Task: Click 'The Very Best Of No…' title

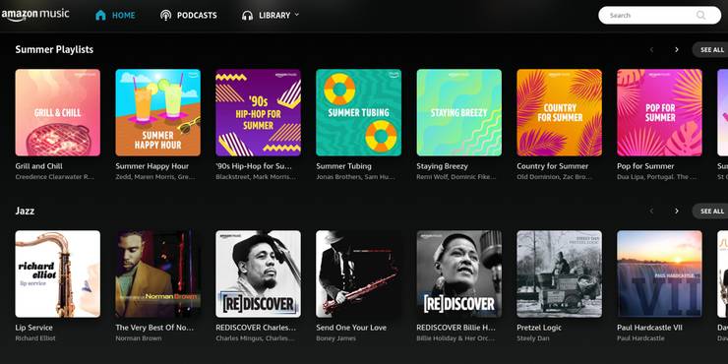Action: (154, 328)
